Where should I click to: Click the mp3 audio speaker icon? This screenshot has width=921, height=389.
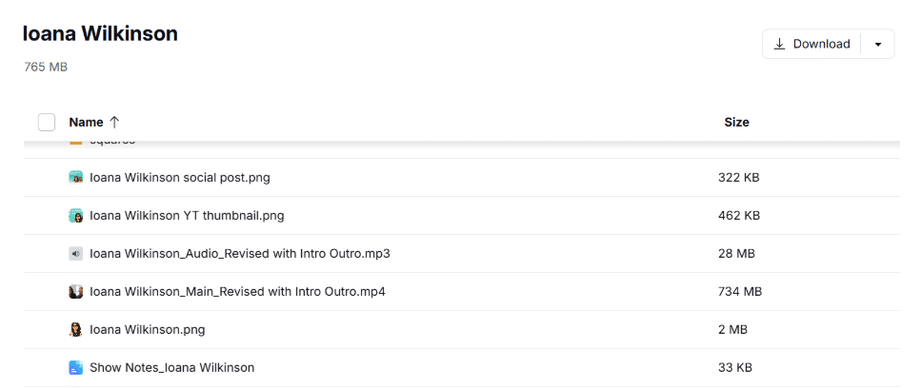(76, 253)
